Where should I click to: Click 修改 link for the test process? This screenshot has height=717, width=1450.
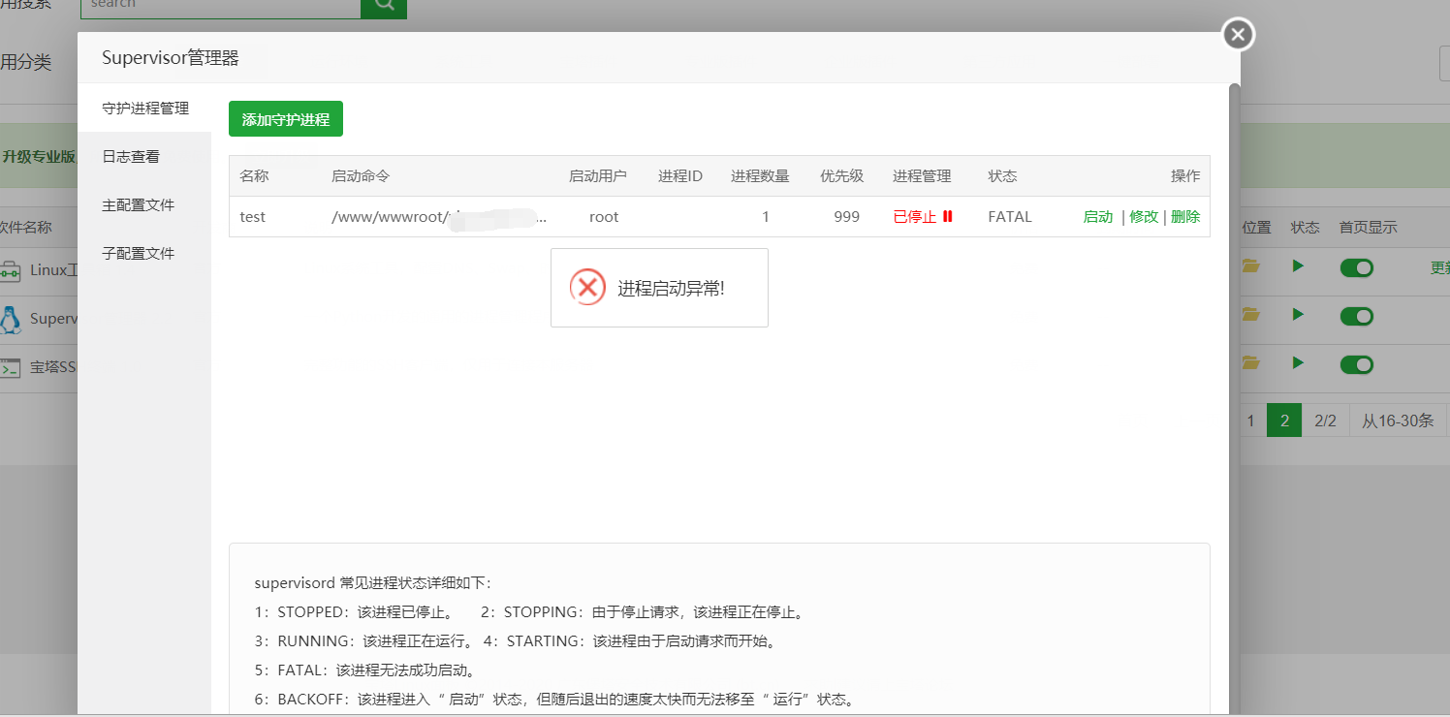(x=1144, y=217)
